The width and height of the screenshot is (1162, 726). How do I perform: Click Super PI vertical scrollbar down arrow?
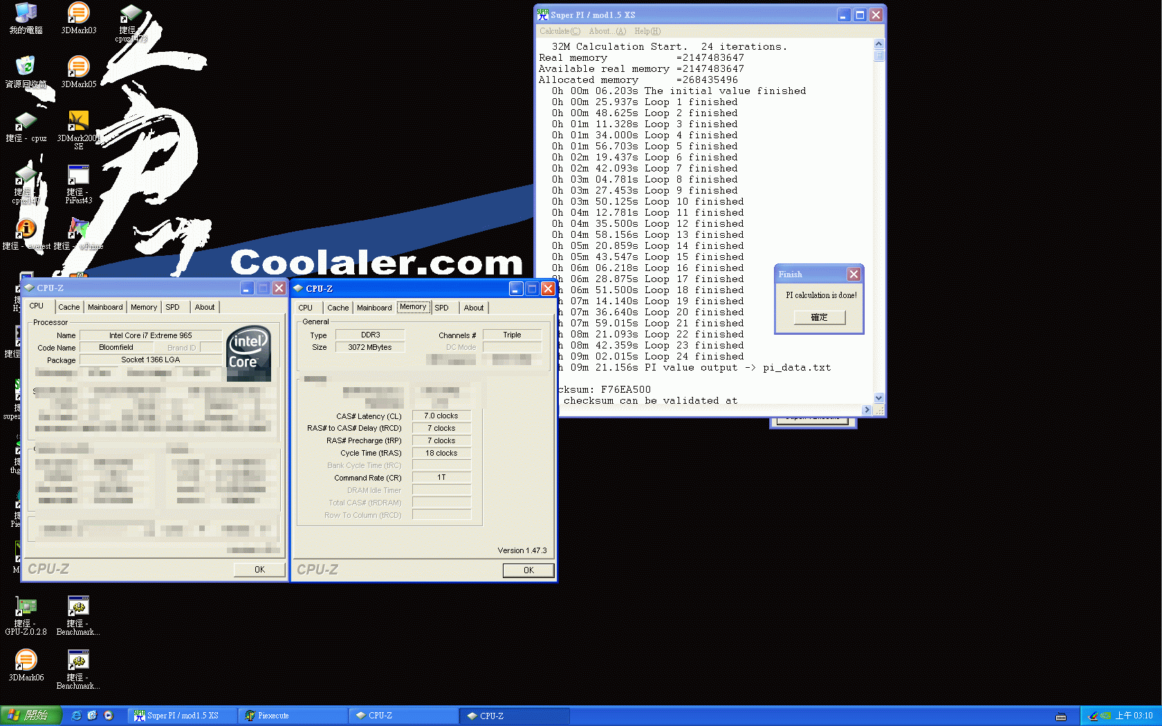click(878, 398)
